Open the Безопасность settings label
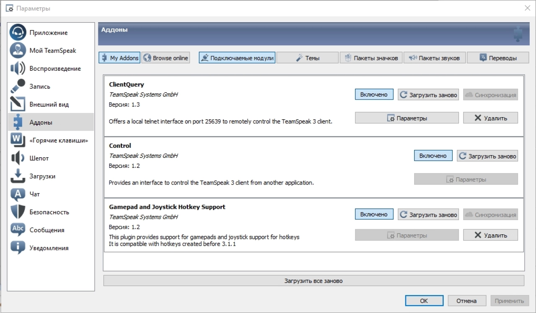 [49, 212]
